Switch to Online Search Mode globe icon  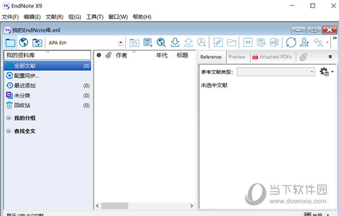point(24,42)
